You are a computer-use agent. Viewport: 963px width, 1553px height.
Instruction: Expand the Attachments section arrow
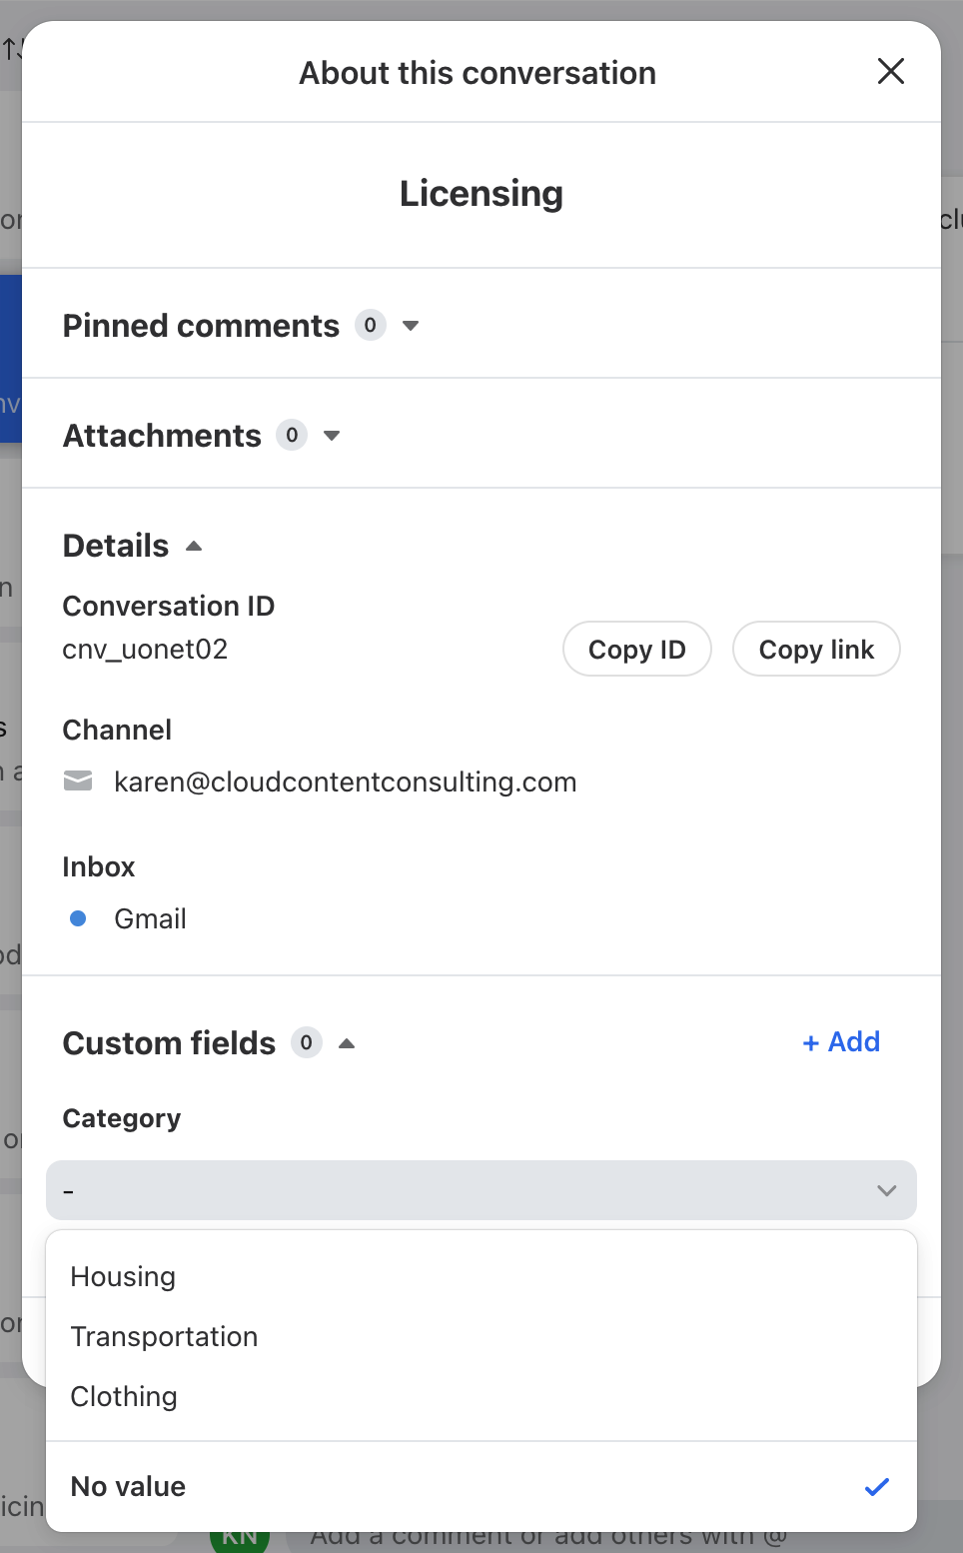pos(333,436)
